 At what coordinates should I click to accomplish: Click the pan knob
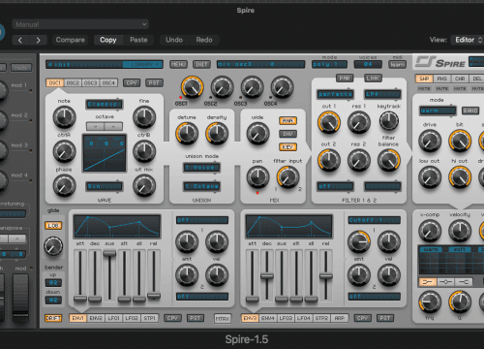(257, 177)
